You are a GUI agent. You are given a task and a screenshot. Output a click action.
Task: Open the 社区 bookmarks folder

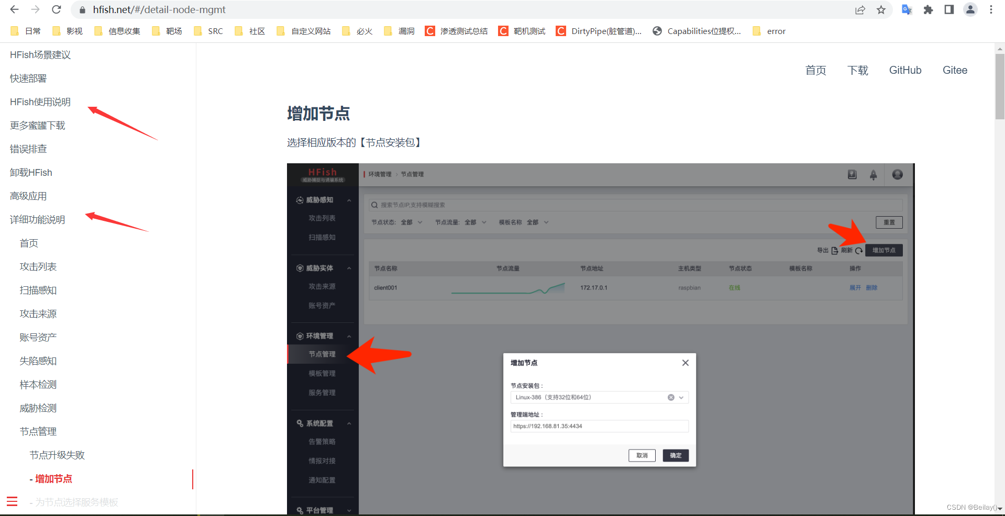250,31
